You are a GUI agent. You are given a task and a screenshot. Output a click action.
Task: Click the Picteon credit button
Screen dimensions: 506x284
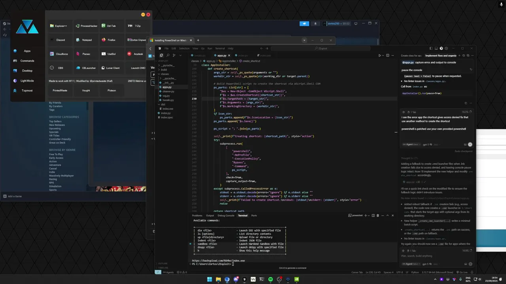click(112, 90)
